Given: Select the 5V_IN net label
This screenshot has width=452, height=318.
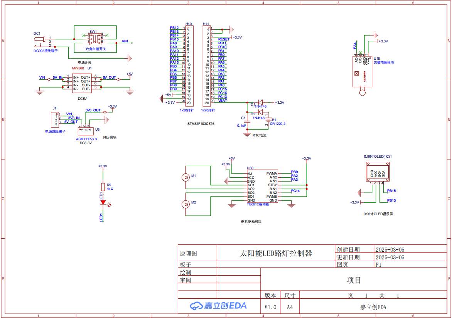Looking at the screenshot, I should (57, 77).
